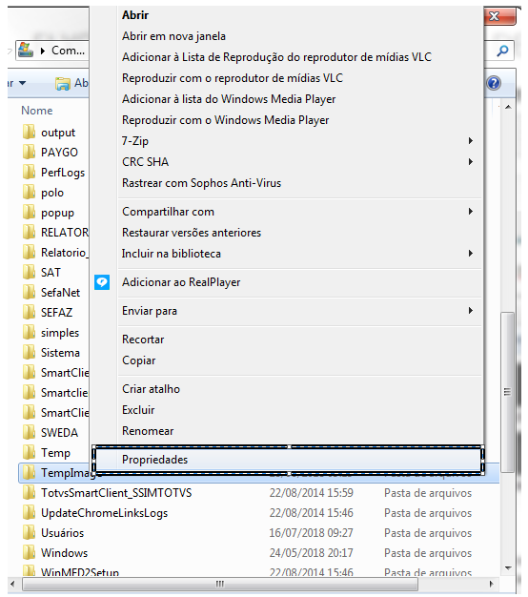Expand the address bar arrow before Com...
This screenshot has width=528, height=597.
tap(43, 51)
